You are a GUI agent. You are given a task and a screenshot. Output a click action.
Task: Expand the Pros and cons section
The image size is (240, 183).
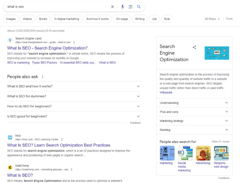(194, 112)
